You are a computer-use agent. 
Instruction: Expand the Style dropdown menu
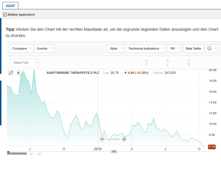tap(116, 48)
